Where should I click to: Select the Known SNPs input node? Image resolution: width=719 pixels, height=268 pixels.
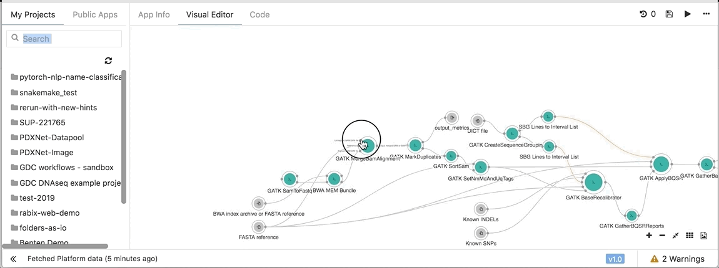coord(481,233)
